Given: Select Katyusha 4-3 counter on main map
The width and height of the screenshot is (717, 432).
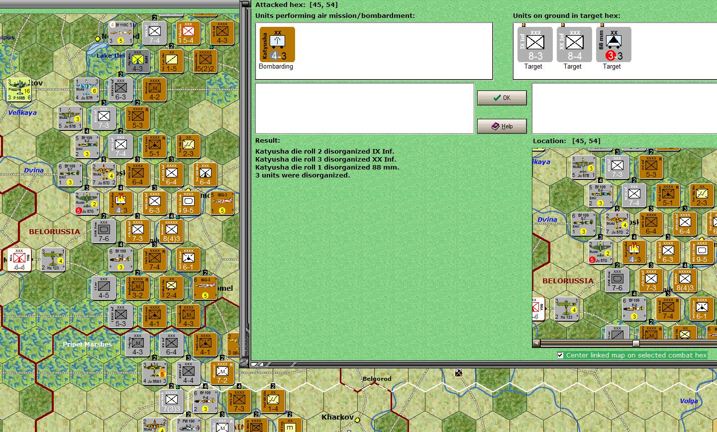Looking at the screenshot, I should pos(121,203).
